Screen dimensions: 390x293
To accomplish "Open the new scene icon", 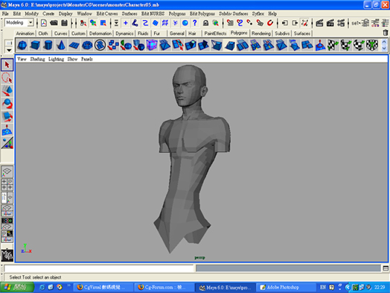I will pyautogui.click(x=44, y=23).
